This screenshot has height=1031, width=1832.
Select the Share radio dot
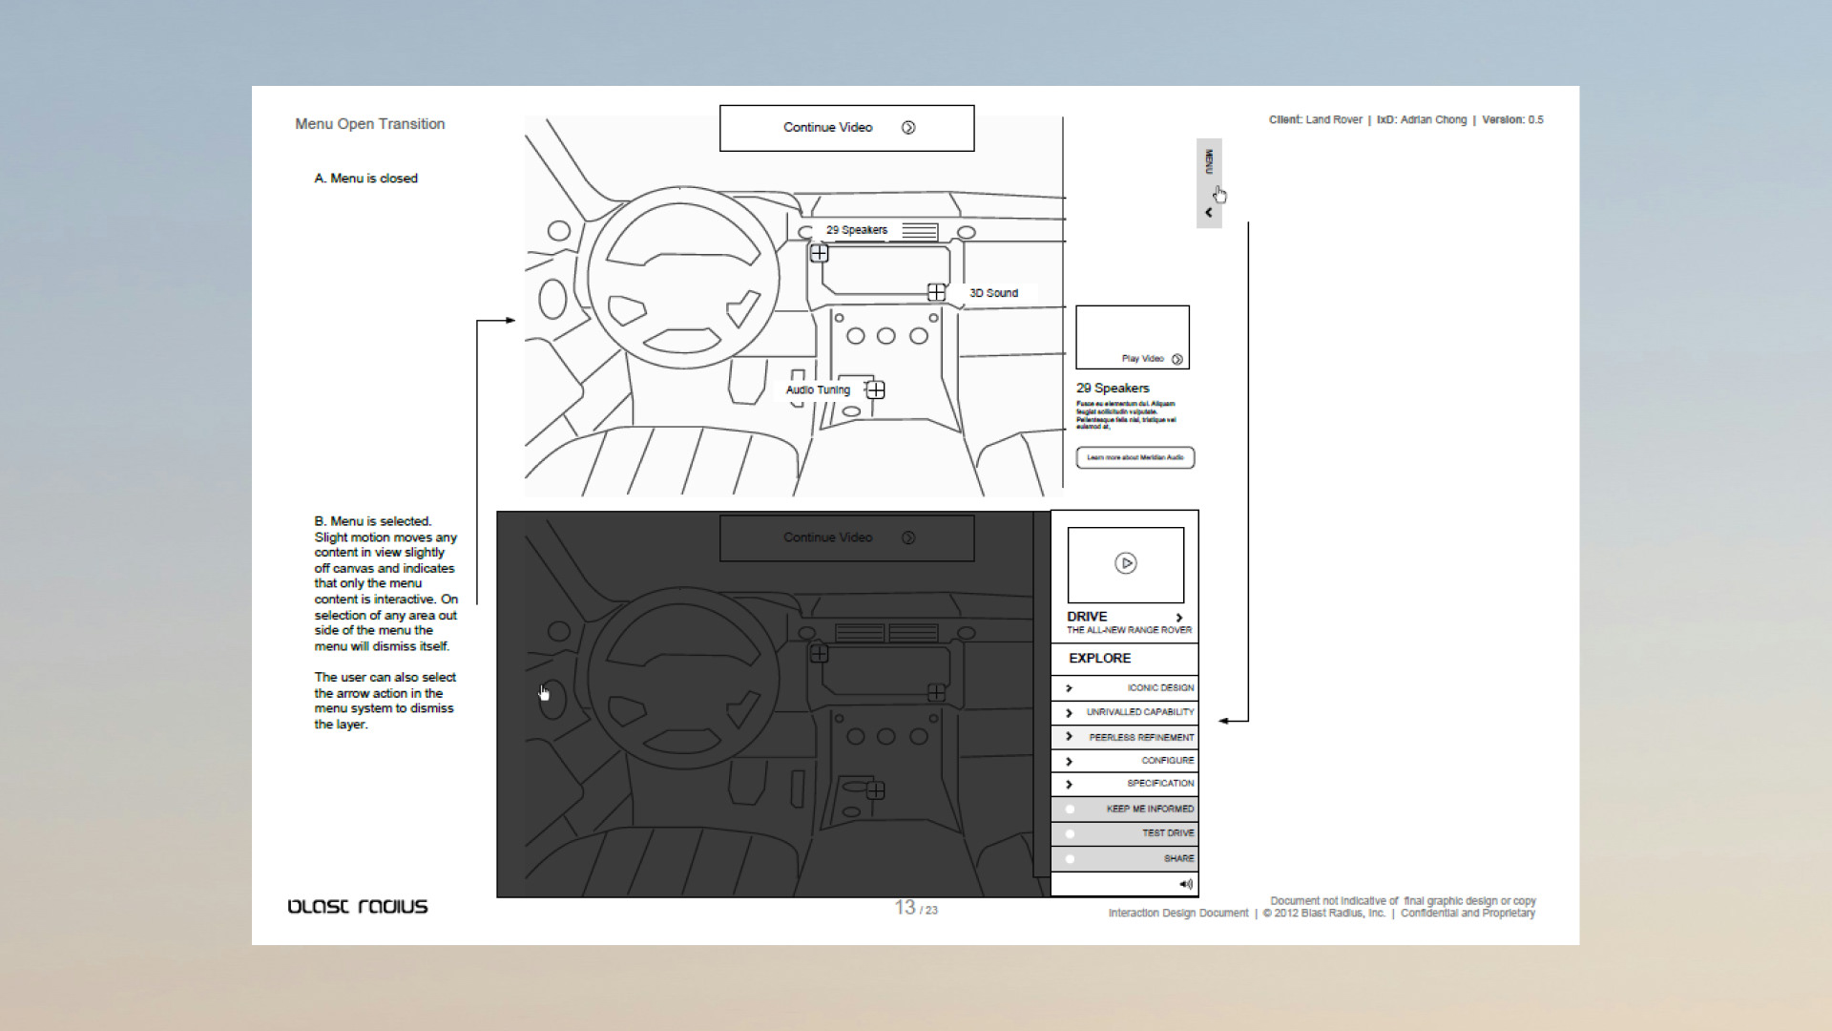[x=1071, y=859]
